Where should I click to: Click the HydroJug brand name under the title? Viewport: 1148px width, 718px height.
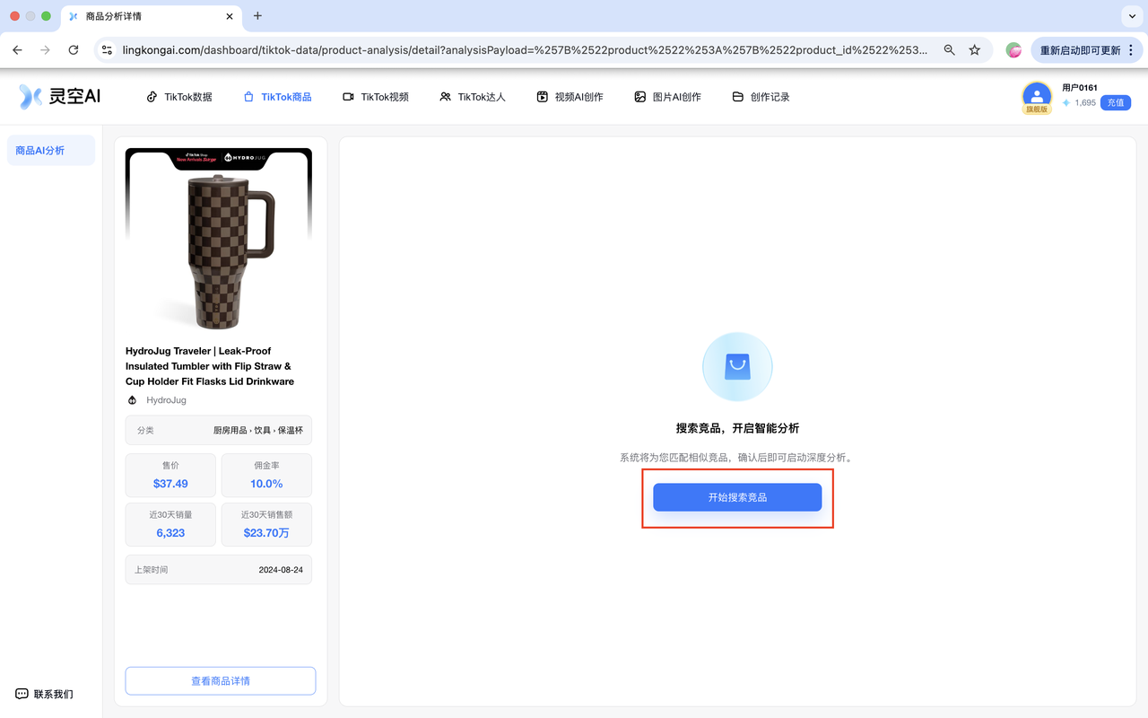(166, 400)
